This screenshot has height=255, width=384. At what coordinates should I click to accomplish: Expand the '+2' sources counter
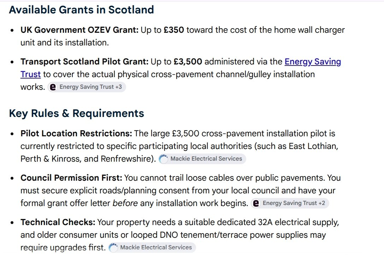coord(322,203)
